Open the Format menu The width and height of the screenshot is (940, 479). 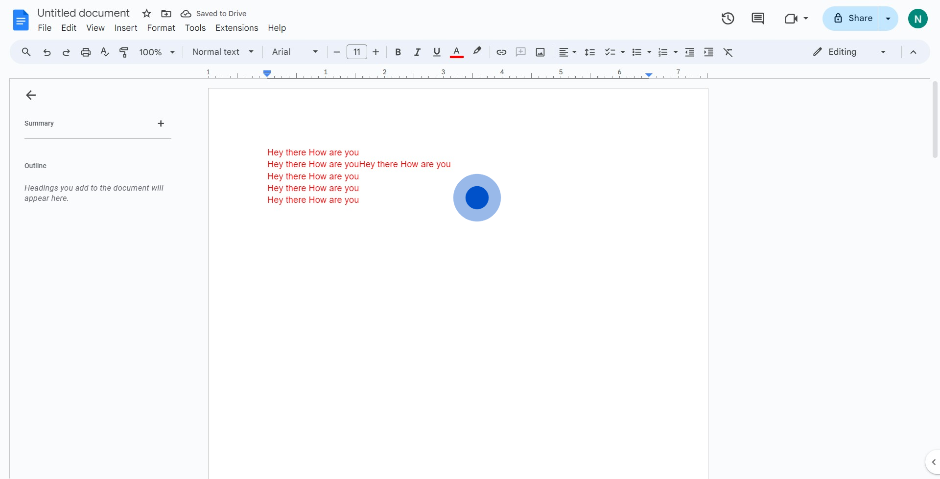tap(161, 28)
